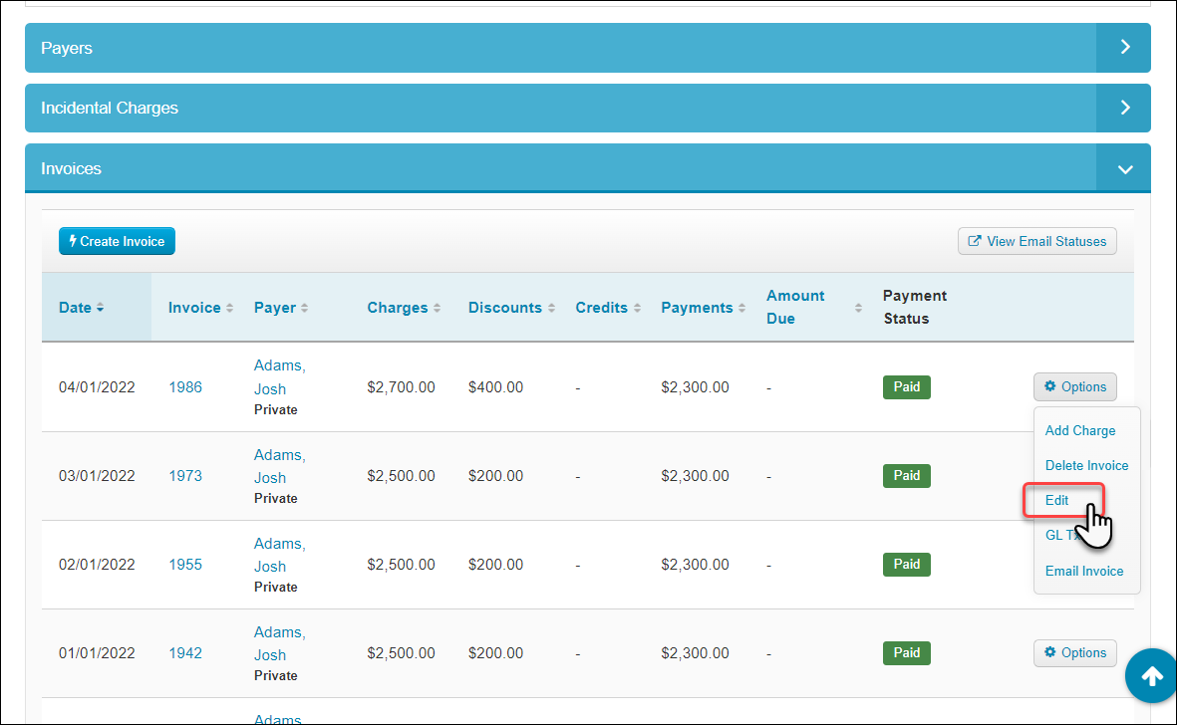The width and height of the screenshot is (1177, 725).
Task: Click the $2,500.00 charges for invoice 1973
Action: coord(401,476)
